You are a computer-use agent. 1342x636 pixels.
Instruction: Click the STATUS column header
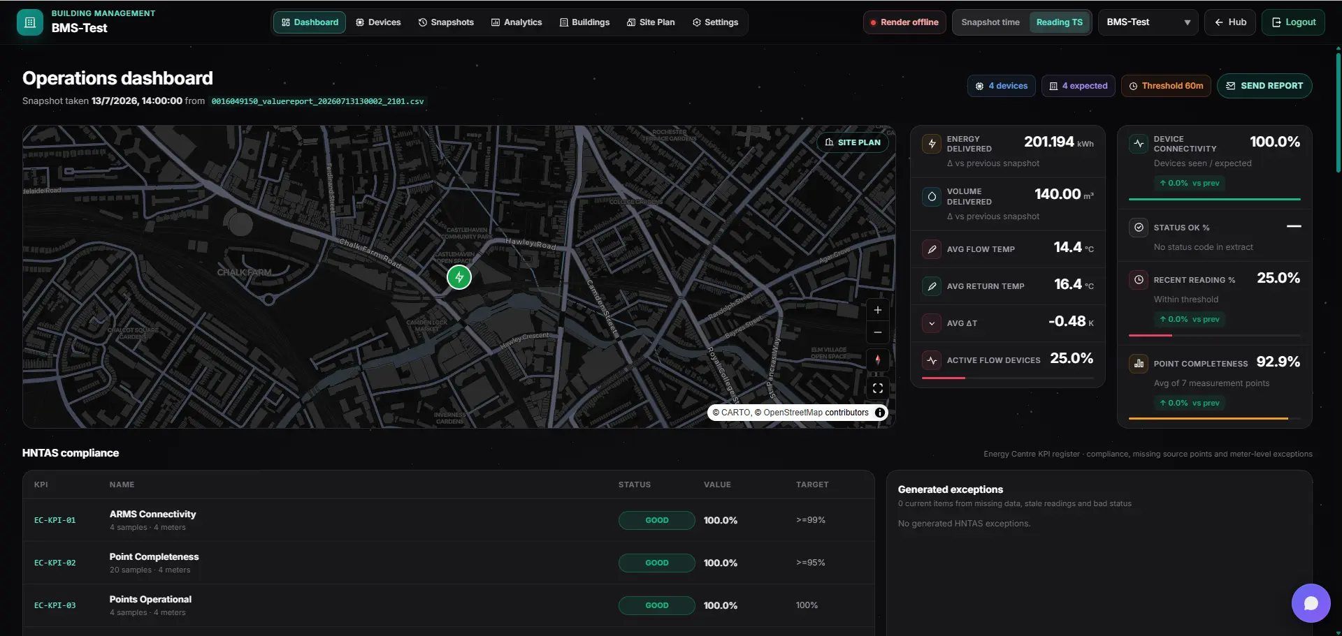[x=635, y=485]
